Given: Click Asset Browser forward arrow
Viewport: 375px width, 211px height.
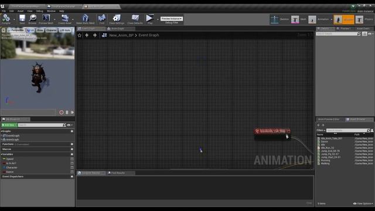Looking at the screenshot, I should (x=323, y=125).
